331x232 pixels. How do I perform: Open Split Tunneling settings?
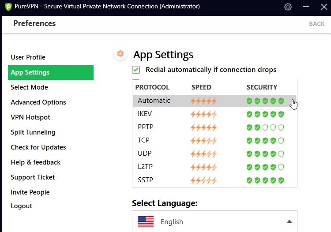[33, 132]
